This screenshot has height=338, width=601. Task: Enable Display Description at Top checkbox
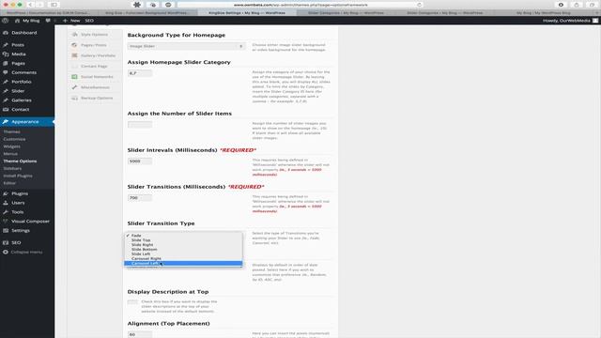[x=132, y=302]
